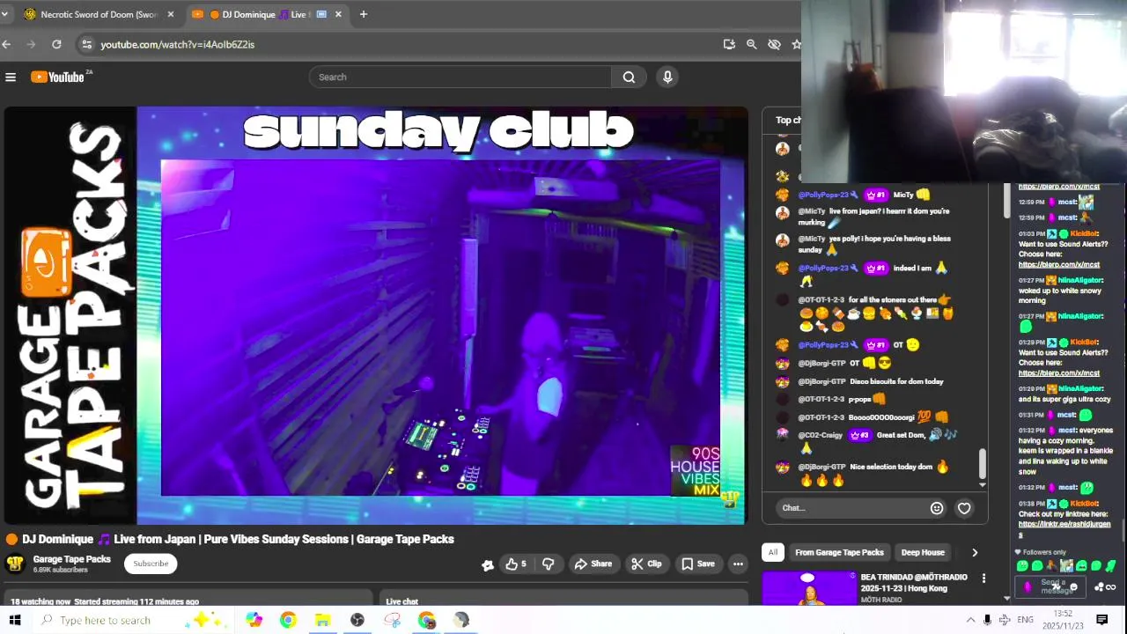Open site information icon in address bar
This screenshot has height=634, width=1127.
click(x=85, y=44)
